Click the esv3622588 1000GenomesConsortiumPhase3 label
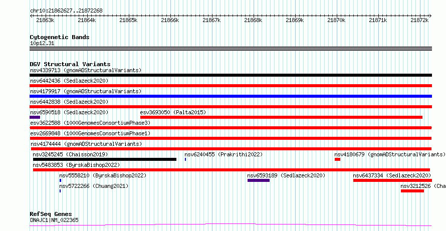 pos(90,123)
